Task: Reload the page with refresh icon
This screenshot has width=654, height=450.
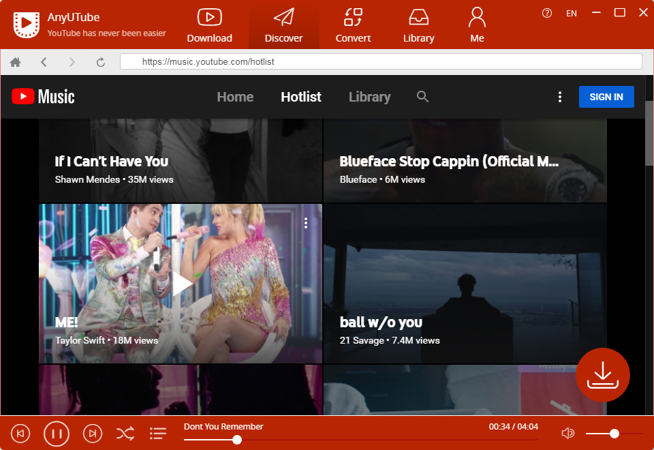Action: point(101,62)
